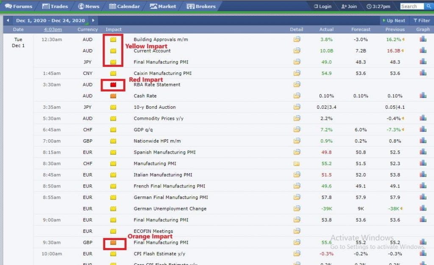Image resolution: width=434 pixels, height=265 pixels.
Task: Open the detail folder for ECOFIN Meetings
Action: point(297,231)
